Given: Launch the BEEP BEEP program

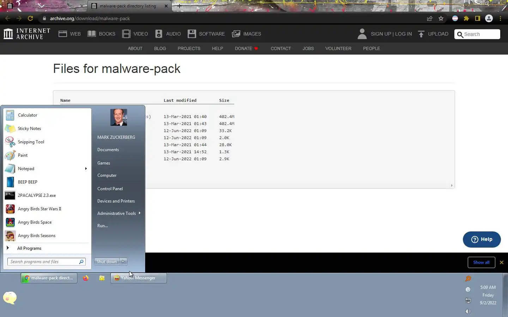Looking at the screenshot, I should click(x=47, y=182).
